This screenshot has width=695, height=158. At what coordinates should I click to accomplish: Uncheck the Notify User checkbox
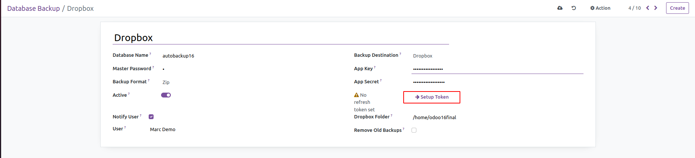pyautogui.click(x=151, y=117)
